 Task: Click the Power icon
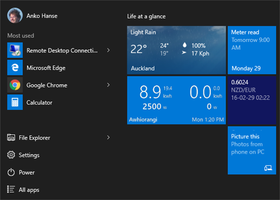[x=11, y=172]
